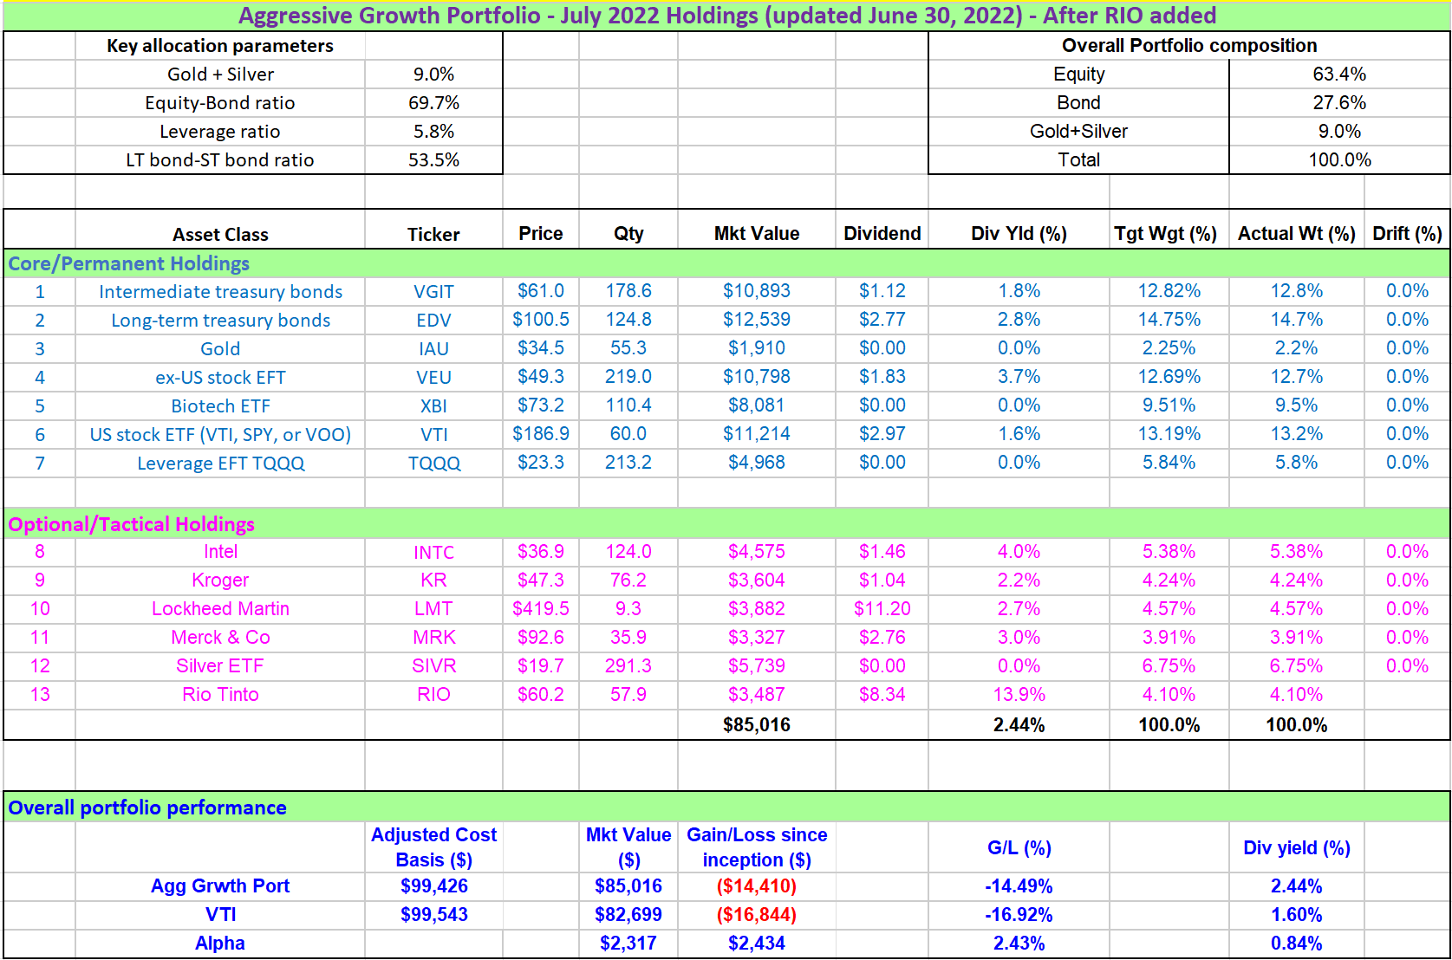Select the EDV ticker cell

pos(433,321)
